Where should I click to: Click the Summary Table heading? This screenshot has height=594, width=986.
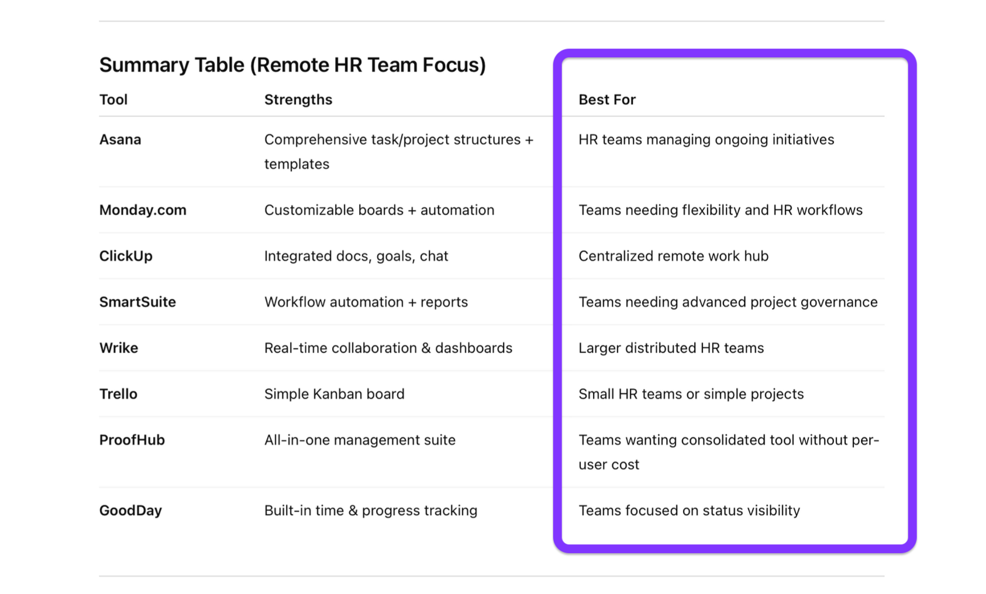[x=292, y=65]
